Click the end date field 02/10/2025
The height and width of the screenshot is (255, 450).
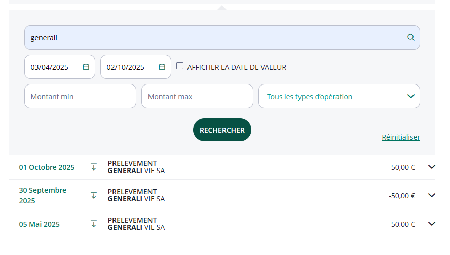pos(127,67)
